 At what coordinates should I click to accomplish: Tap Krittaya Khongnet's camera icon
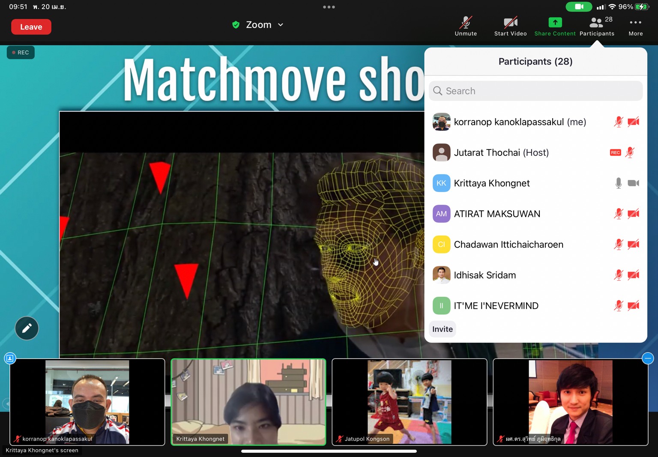tap(633, 183)
